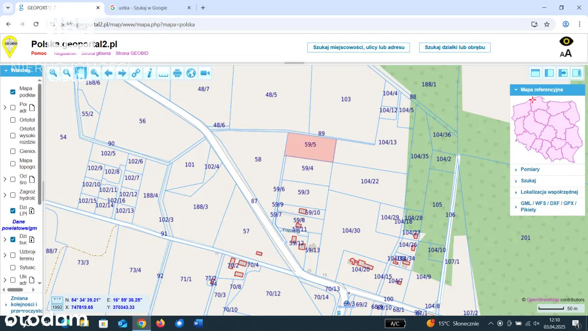
Task: Check the Uzbrojenie terenu layer checkbox
Action: 13,255
